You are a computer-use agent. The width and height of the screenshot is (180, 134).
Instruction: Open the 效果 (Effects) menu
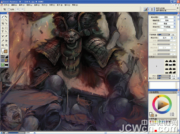[x=52, y=5]
